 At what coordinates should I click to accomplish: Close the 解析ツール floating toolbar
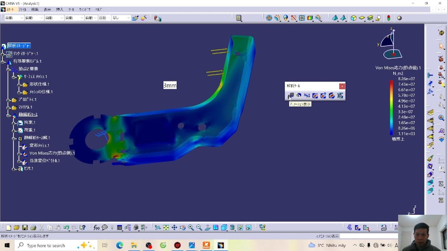coord(342,86)
